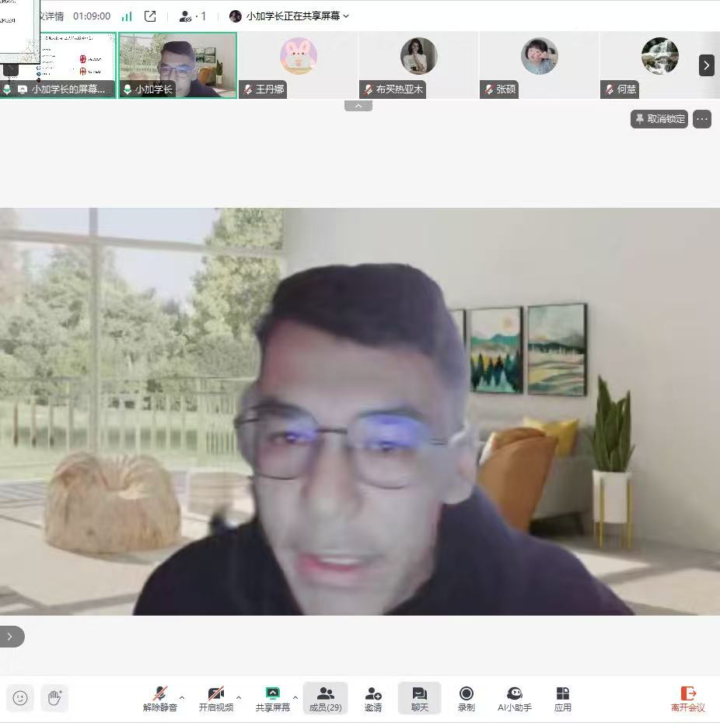The image size is (720, 723).
Task: Leave the meeting via 离开会议
Action: [x=687, y=698]
